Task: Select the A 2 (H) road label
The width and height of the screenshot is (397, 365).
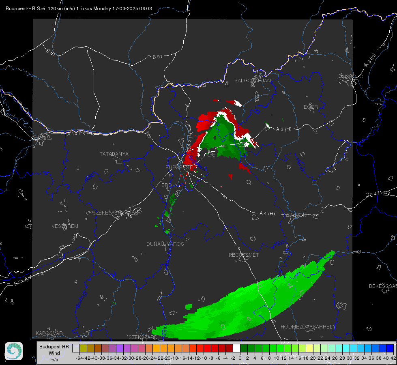Action: (x=190, y=140)
